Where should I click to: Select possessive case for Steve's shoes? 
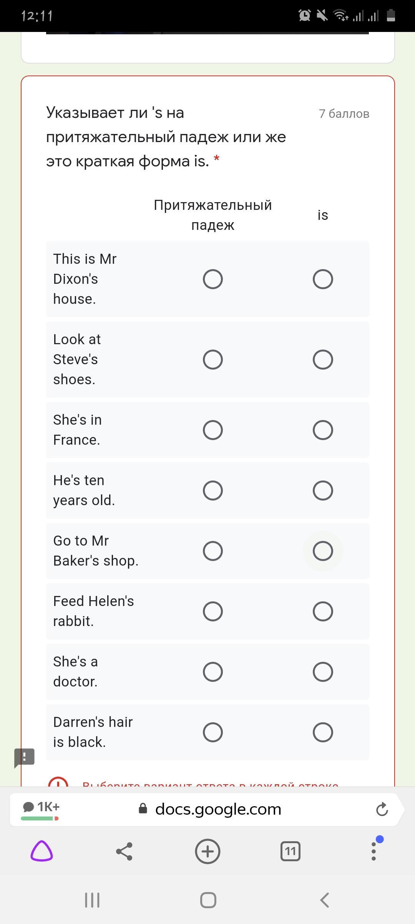[x=213, y=360]
